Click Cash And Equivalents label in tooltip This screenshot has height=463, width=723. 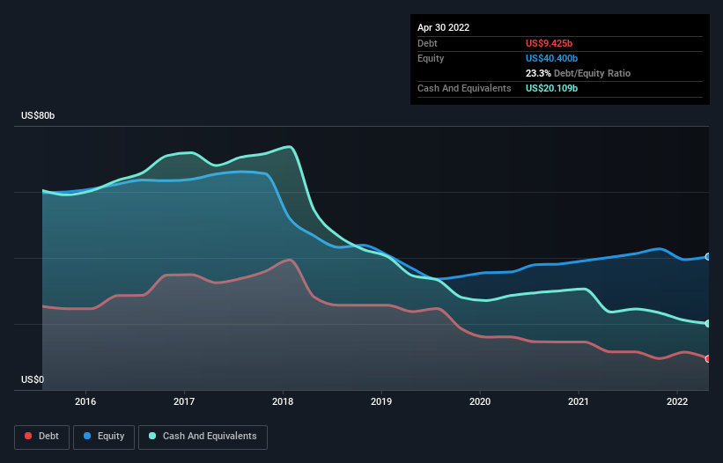[x=464, y=88]
